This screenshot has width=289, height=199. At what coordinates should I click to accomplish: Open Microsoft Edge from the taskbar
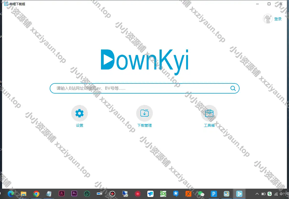tap(11, 194)
